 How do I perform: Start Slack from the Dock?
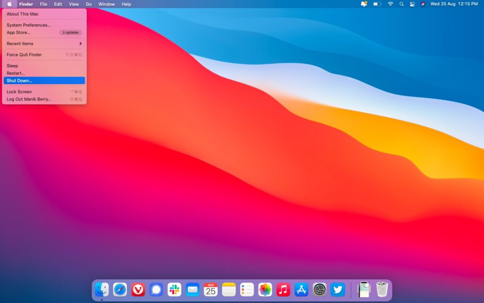[174, 289]
